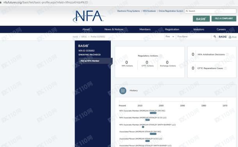Screen dimensions: 238x147
Task: Click the Home breadcrumb link
Action: [75, 37]
